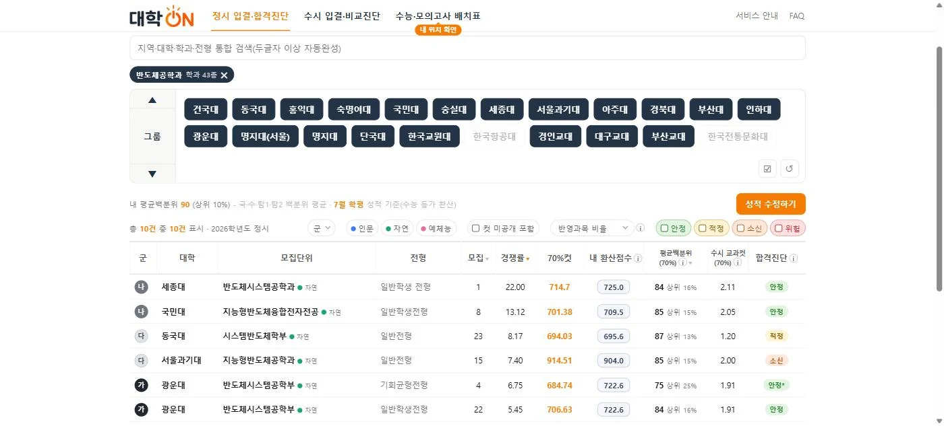Image resolution: width=944 pixels, height=426 pixels.
Task: Click 가 badge in 기회균형전형 row
Action: point(141,385)
